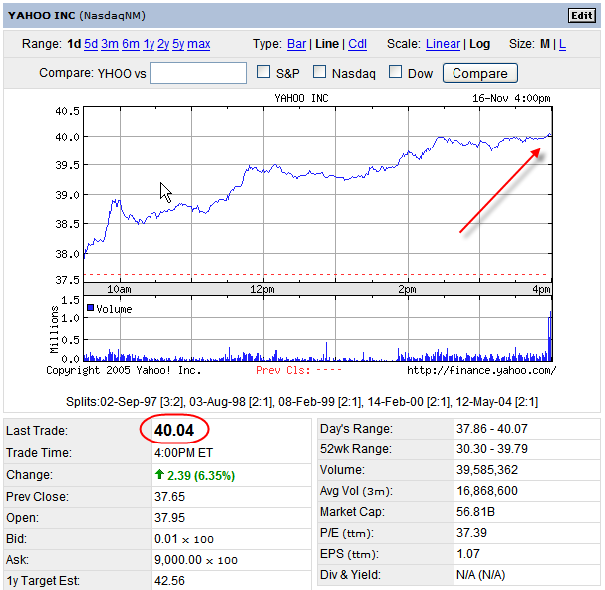The width and height of the screenshot is (605, 590).
Task: Click the Avg Vol value 16,868,600
Action: tap(487, 490)
